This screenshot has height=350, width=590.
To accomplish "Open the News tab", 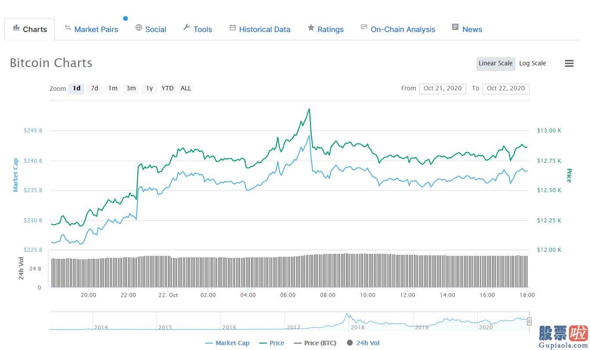I will (x=467, y=29).
